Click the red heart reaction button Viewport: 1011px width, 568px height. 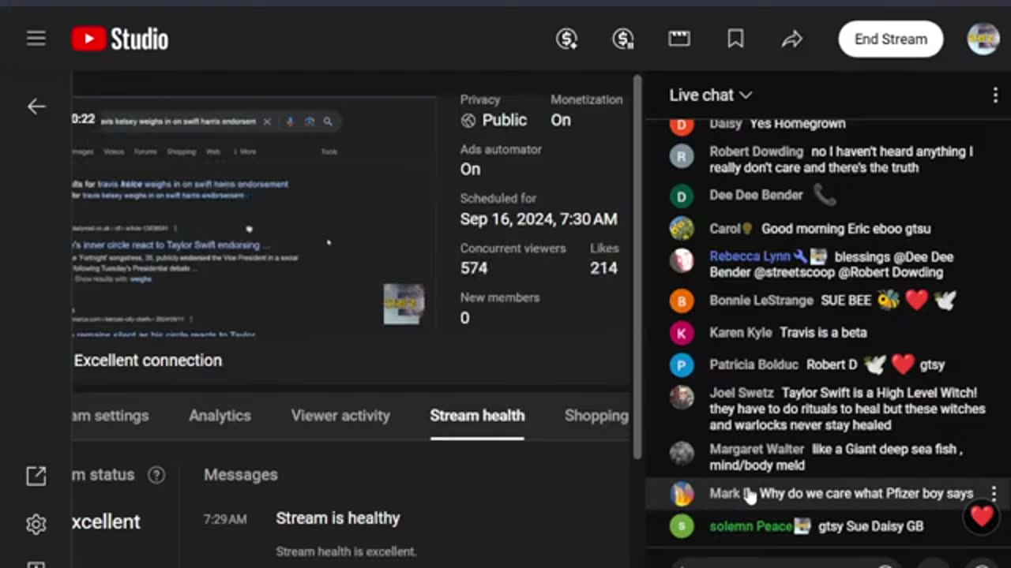(x=982, y=516)
